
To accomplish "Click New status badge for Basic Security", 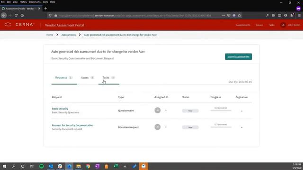I will pyautogui.click(x=190, y=111).
